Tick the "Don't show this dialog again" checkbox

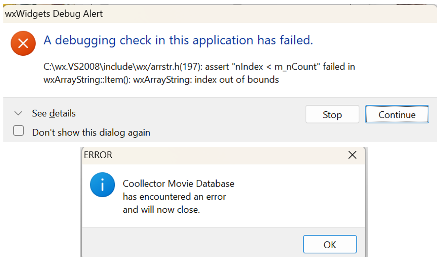point(19,130)
